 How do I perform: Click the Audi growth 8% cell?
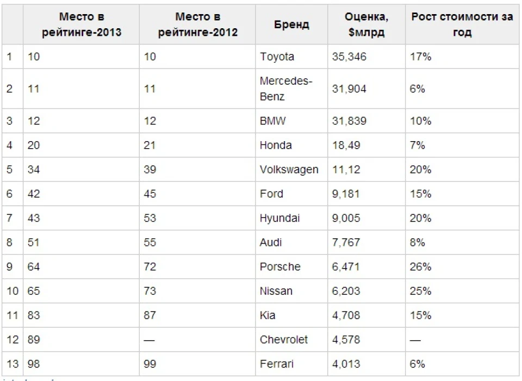coord(462,242)
